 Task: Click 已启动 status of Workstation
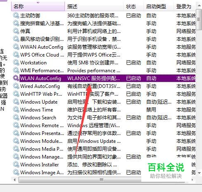tap(133, 63)
